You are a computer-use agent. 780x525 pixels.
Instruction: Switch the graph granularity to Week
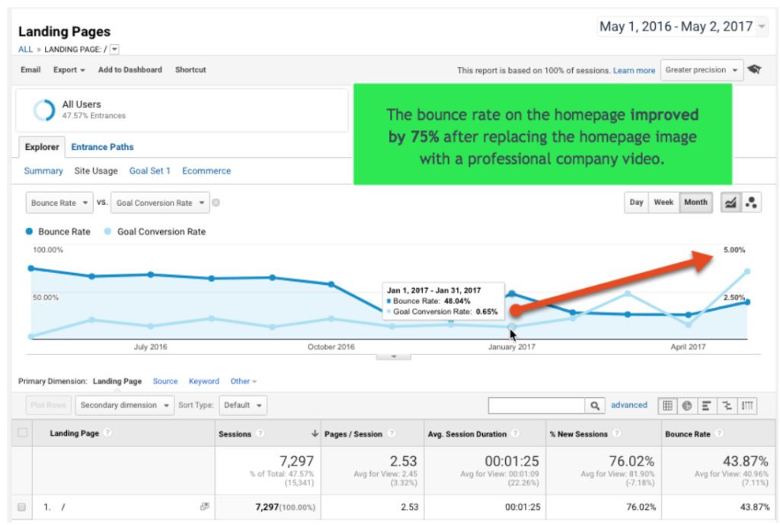[x=663, y=202]
